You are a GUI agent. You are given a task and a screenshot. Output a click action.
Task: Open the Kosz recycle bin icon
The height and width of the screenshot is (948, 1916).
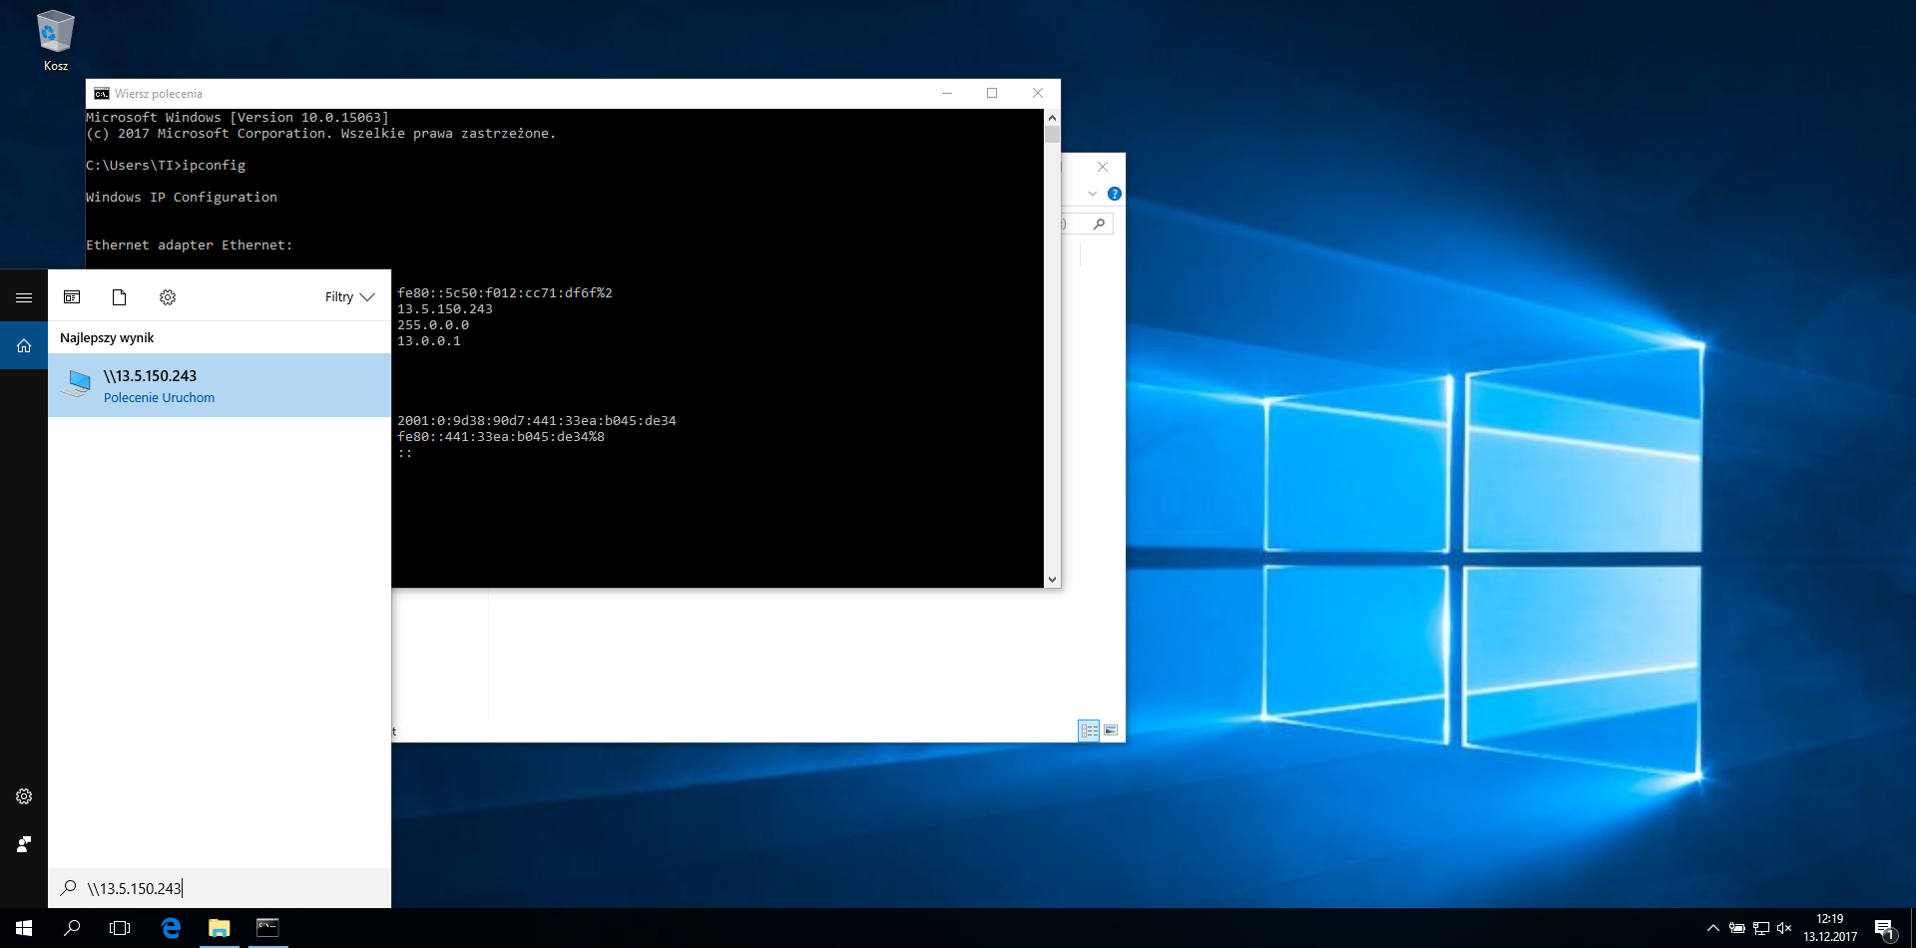point(55,40)
